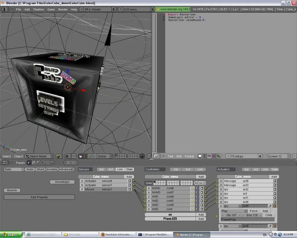Toggle the Force button in act5
This screenshot has width=297, height=238.
253,211
